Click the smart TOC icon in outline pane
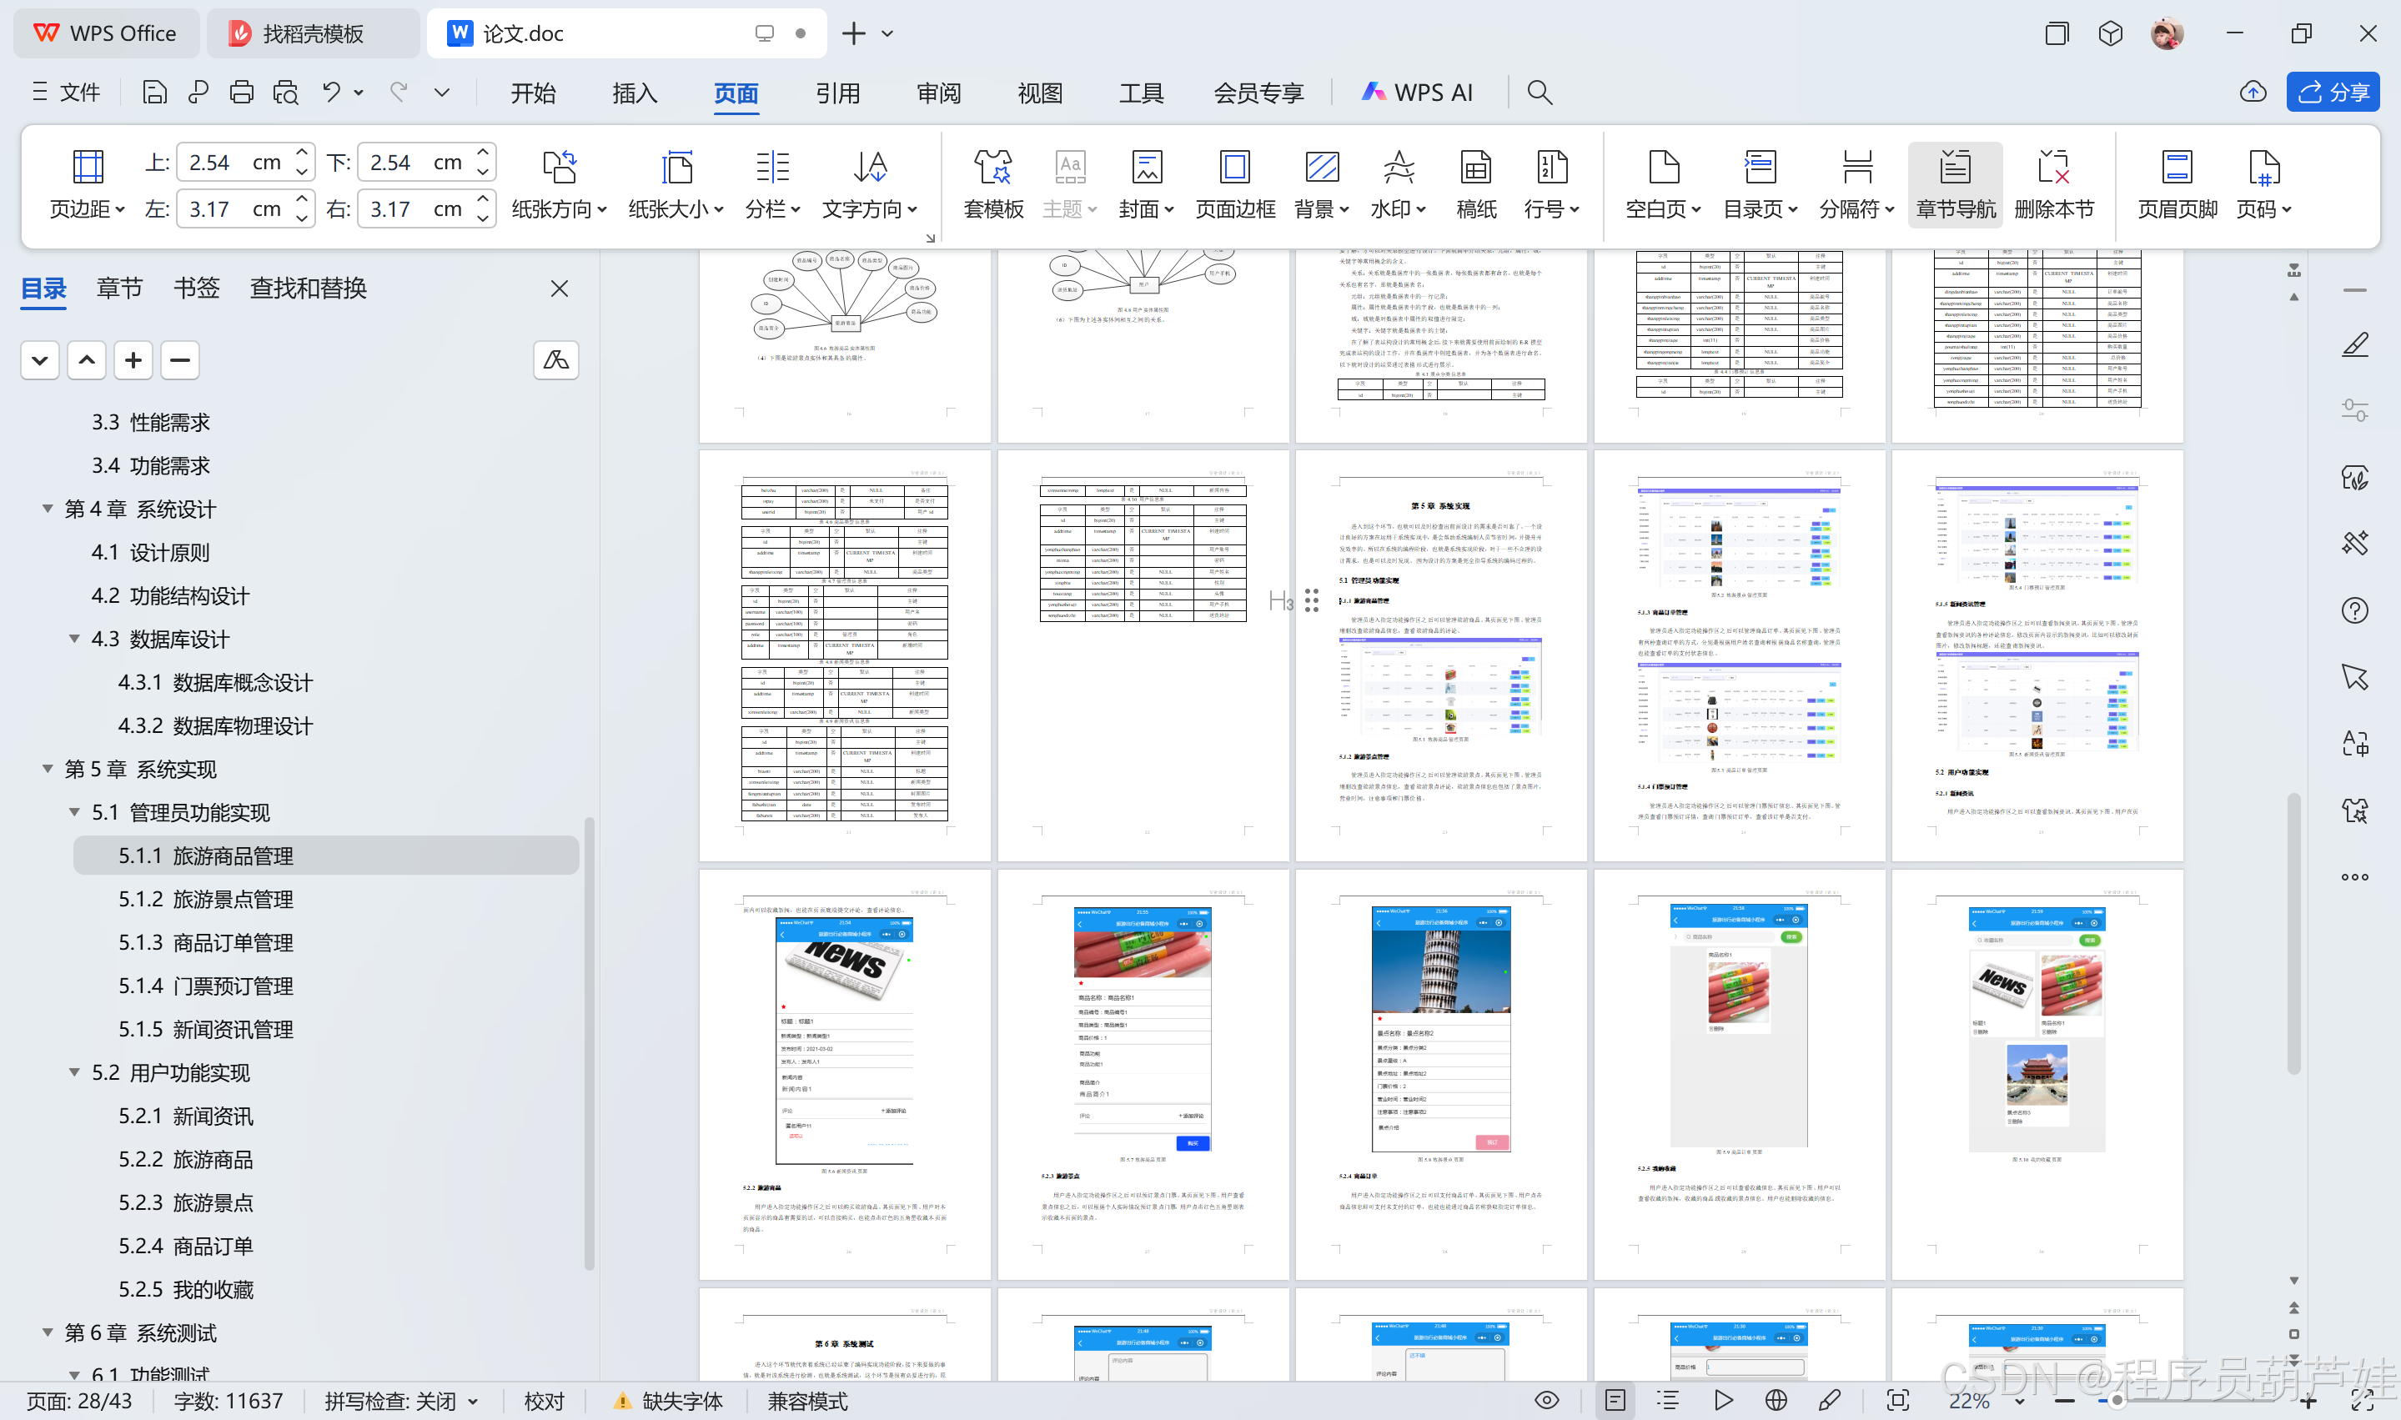Viewport: 2401px width, 1420px height. tap(556, 359)
